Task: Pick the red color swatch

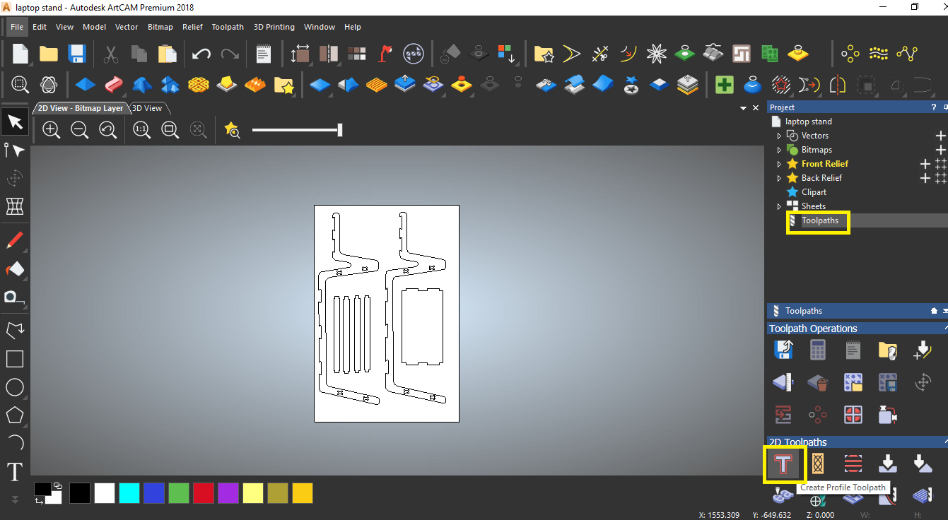Action: pyautogui.click(x=203, y=493)
